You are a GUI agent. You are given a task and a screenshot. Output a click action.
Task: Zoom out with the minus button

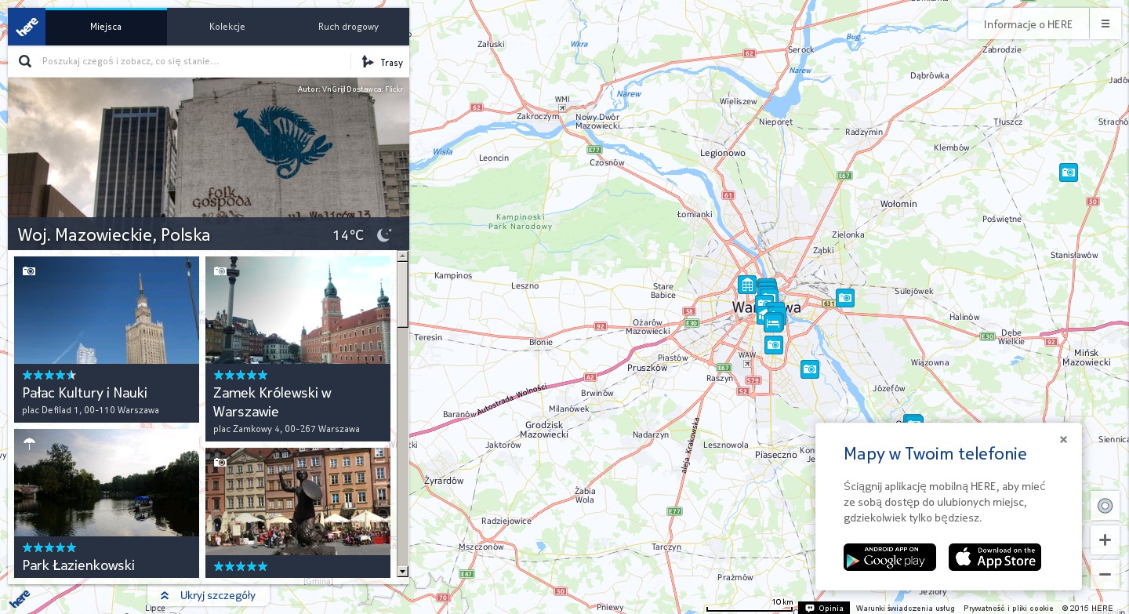tap(1105, 574)
